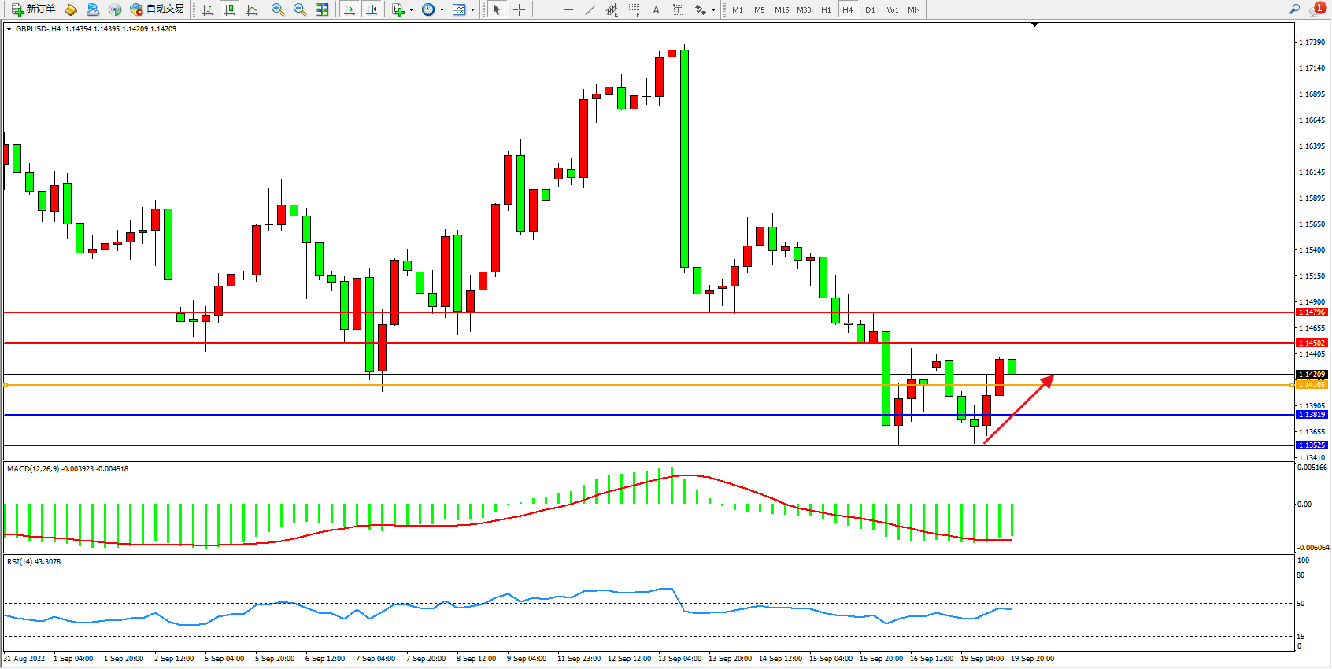Open the chart templates dropdown
Image resolution: width=1332 pixels, height=669 pixels.
click(x=463, y=9)
